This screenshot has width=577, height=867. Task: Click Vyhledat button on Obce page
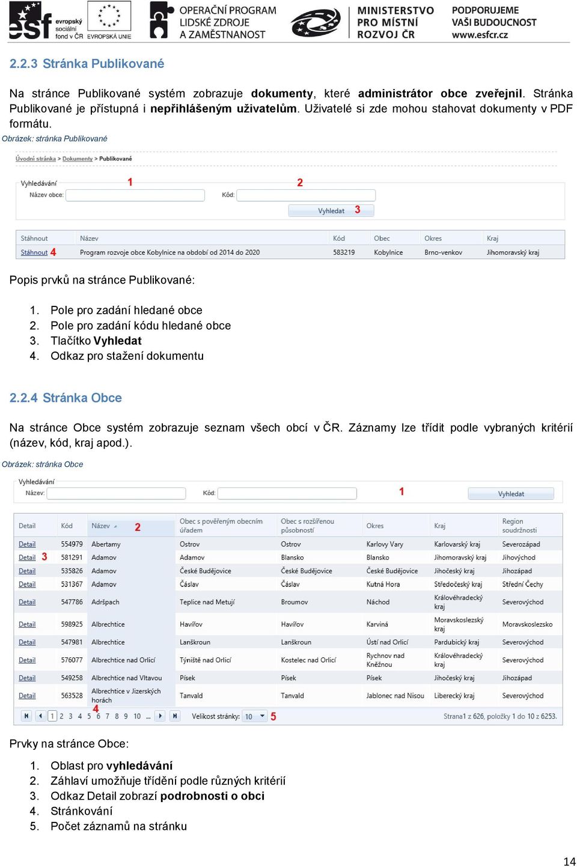[511, 494]
